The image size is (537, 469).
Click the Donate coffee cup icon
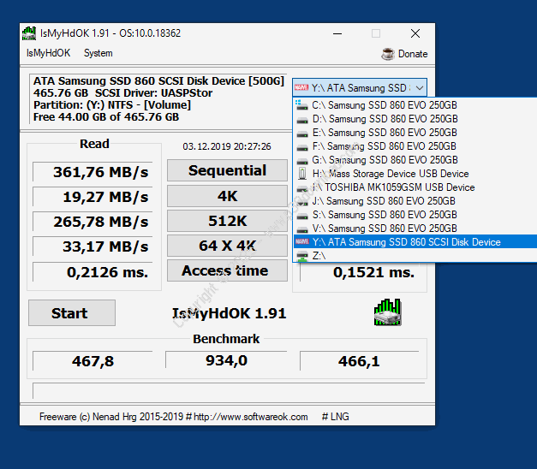point(388,54)
